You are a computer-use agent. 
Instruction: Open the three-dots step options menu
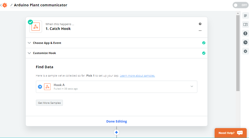(200, 30)
